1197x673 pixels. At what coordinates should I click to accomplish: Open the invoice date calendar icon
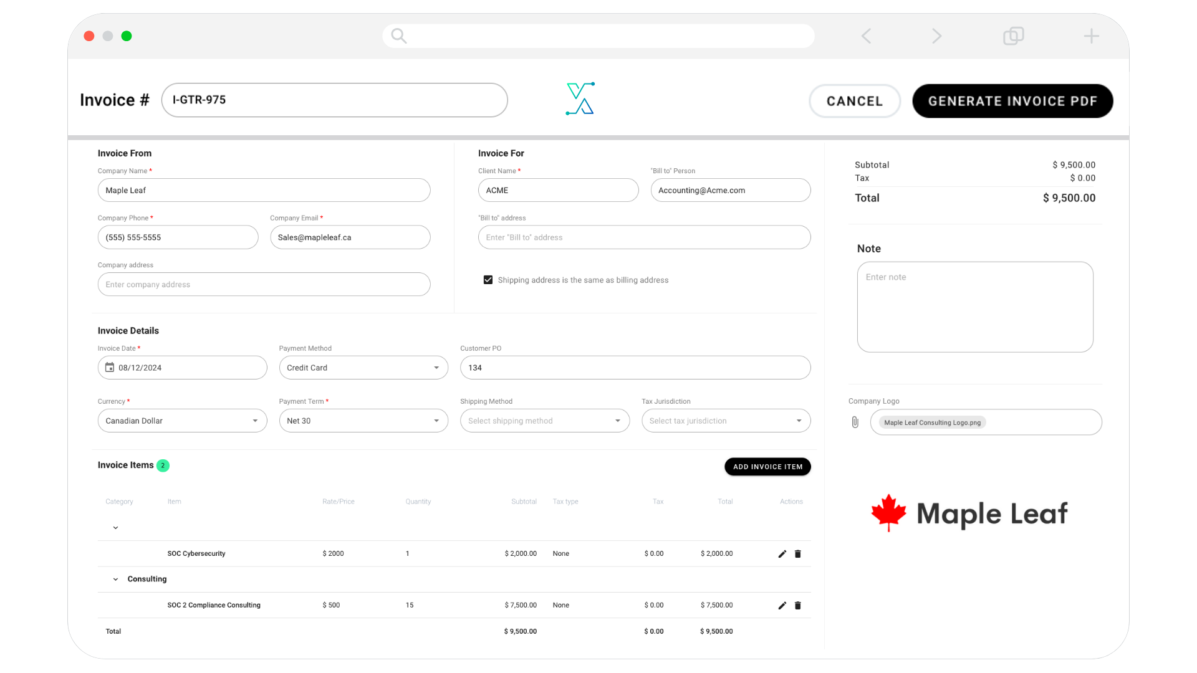[110, 368]
